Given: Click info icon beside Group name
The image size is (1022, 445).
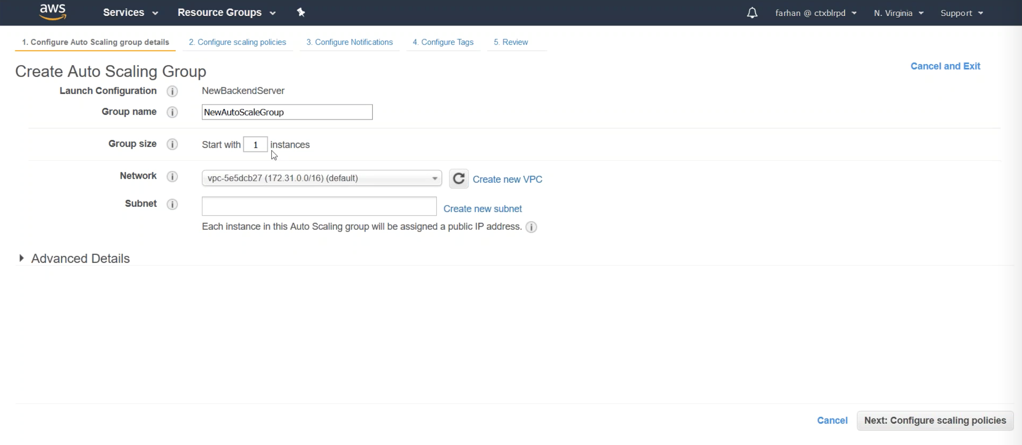Looking at the screenshot, I should coord(172,112).
